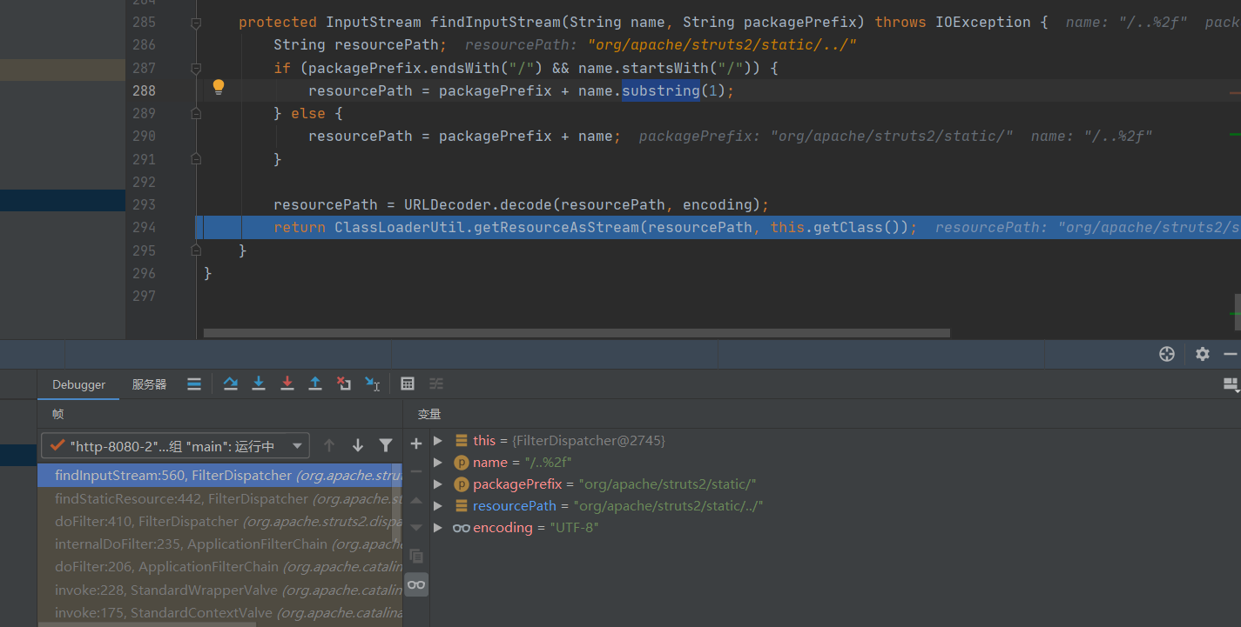Select the findStaticResource:442 stack frame
1241x627 pixels.
coord(220,499)
